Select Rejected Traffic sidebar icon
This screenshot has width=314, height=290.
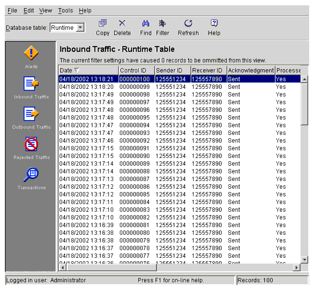[x=31, y=144]
